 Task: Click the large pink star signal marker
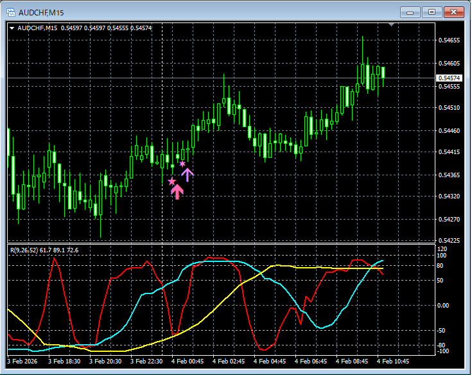click(x=171, y=181)
